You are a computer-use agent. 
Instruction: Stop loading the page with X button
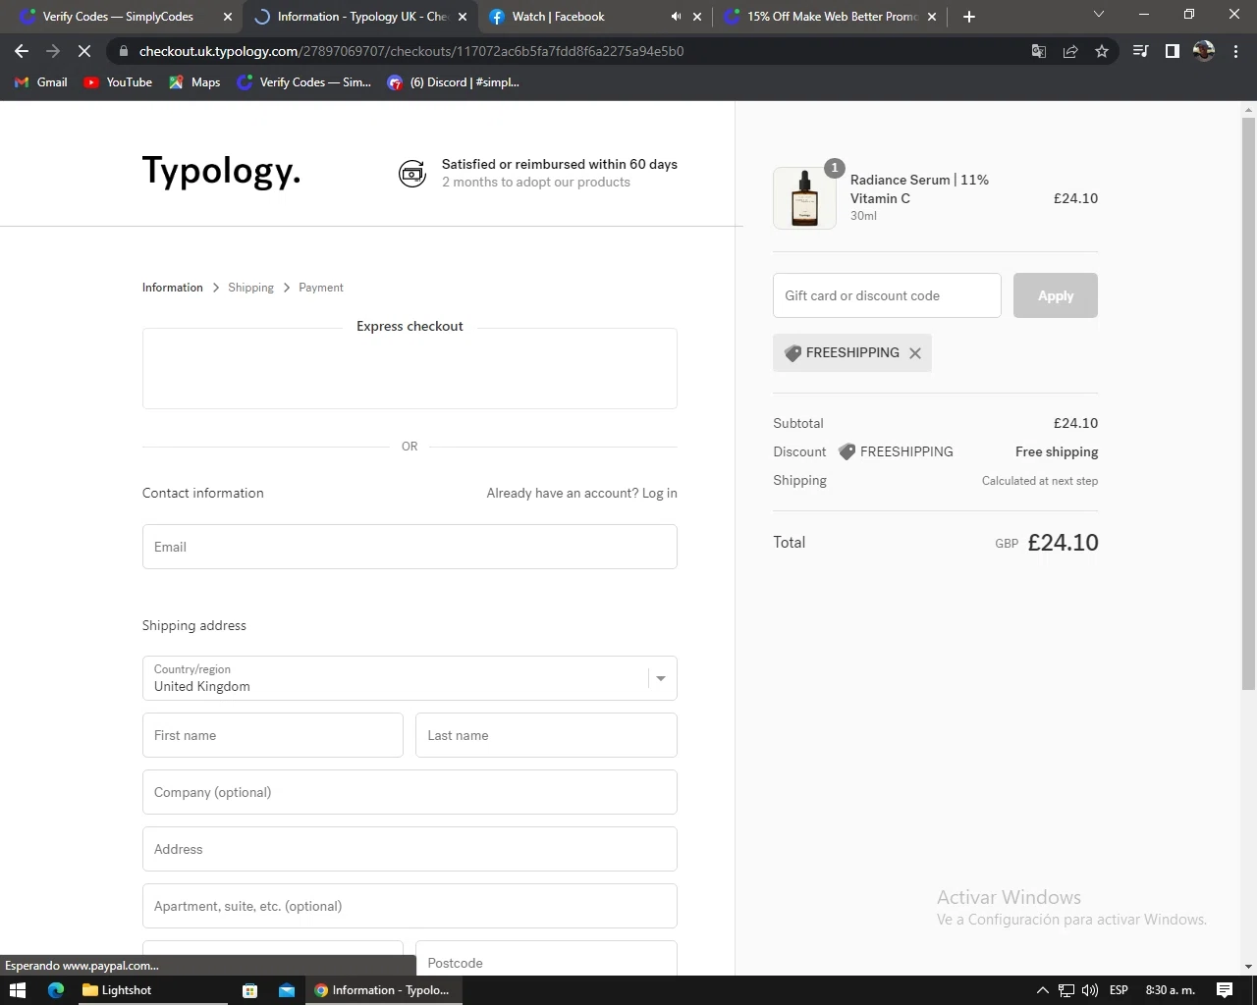84,51
